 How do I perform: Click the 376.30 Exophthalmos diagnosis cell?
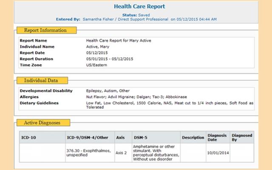click(x=89, y=153)
